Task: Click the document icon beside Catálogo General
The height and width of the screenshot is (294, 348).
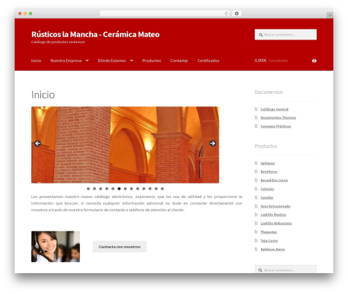Action: pyautogui.click(x=256, y=109)
